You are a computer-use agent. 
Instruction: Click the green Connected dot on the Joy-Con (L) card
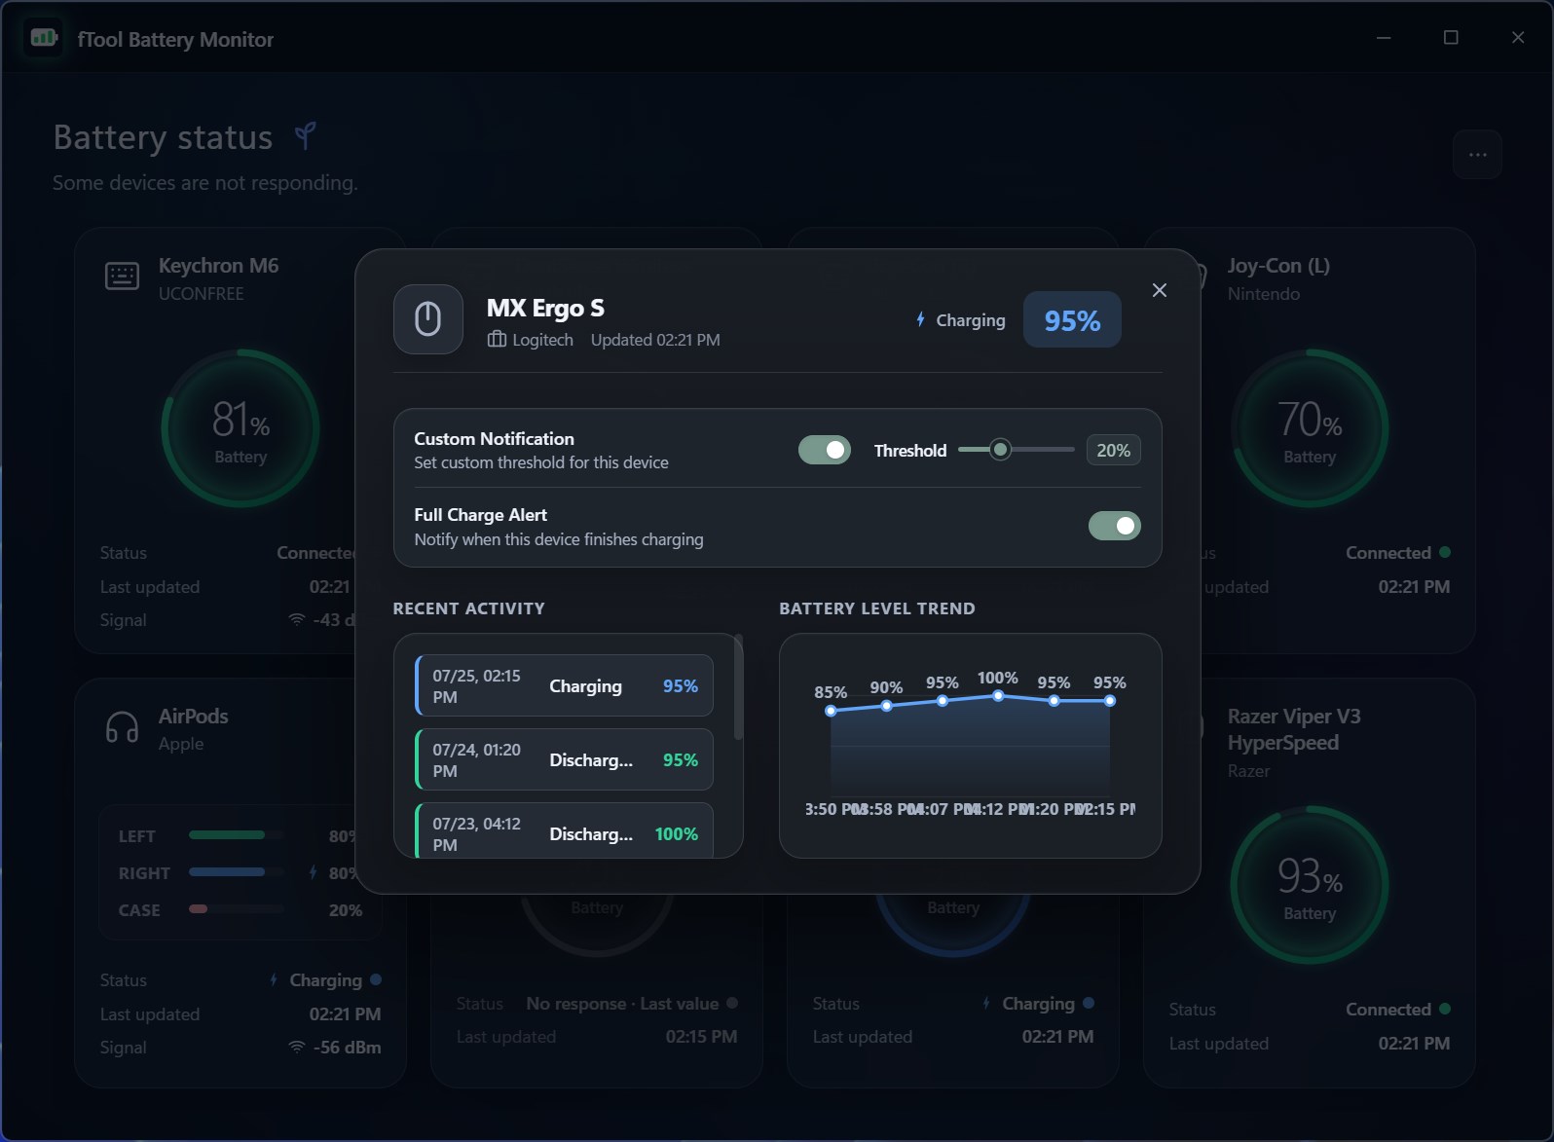coord(1445,552)
